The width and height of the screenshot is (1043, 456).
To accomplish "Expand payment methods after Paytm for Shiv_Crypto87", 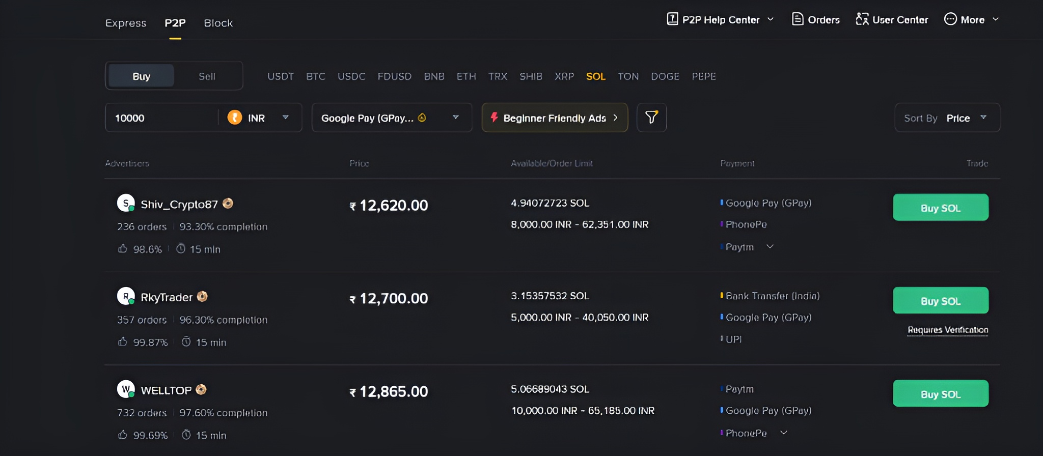I will pos(770,247).
